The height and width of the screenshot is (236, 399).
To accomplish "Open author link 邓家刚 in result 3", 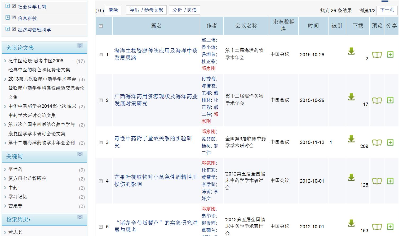I will pos(208,131).
